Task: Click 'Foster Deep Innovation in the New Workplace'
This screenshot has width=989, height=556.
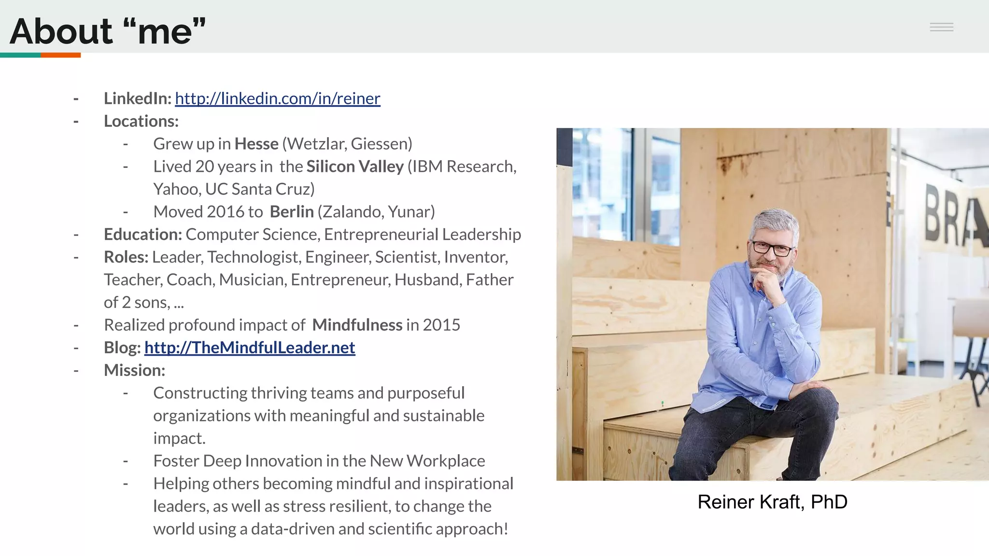Action: [x=319, y=461]
